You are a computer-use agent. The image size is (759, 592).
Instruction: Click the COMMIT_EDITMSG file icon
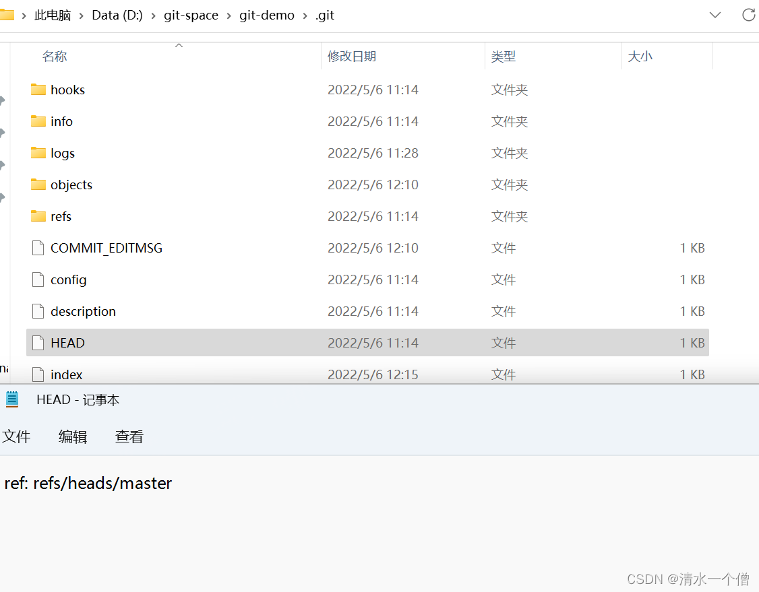click(38, 248)
